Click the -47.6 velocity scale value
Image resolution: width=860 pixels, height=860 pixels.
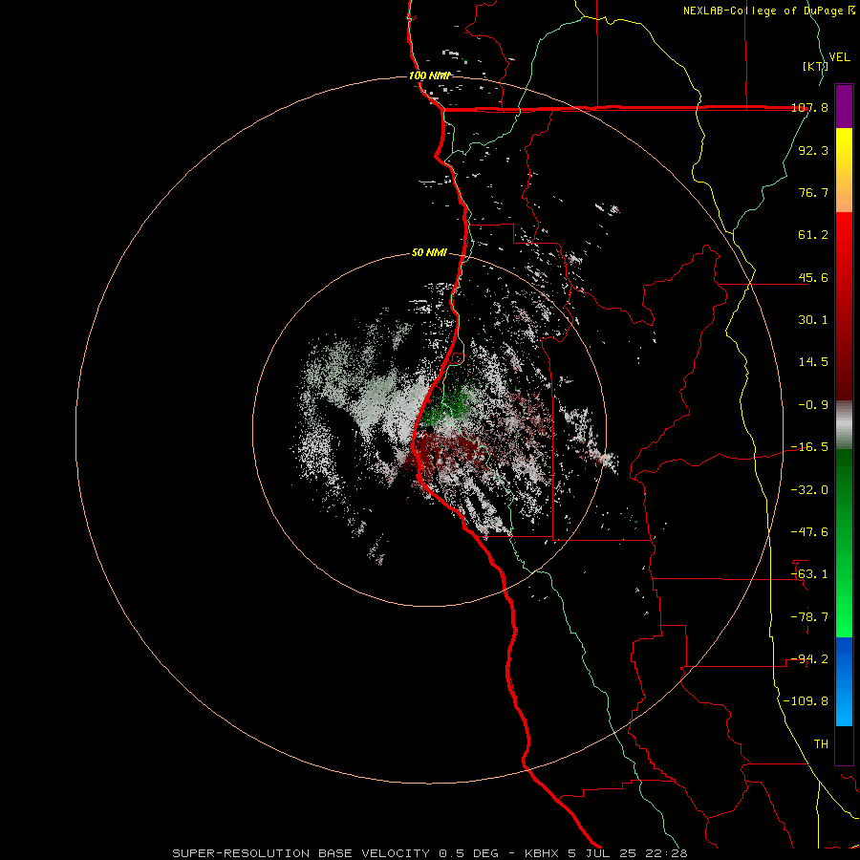pyautogui.click(x=810, y=532)
